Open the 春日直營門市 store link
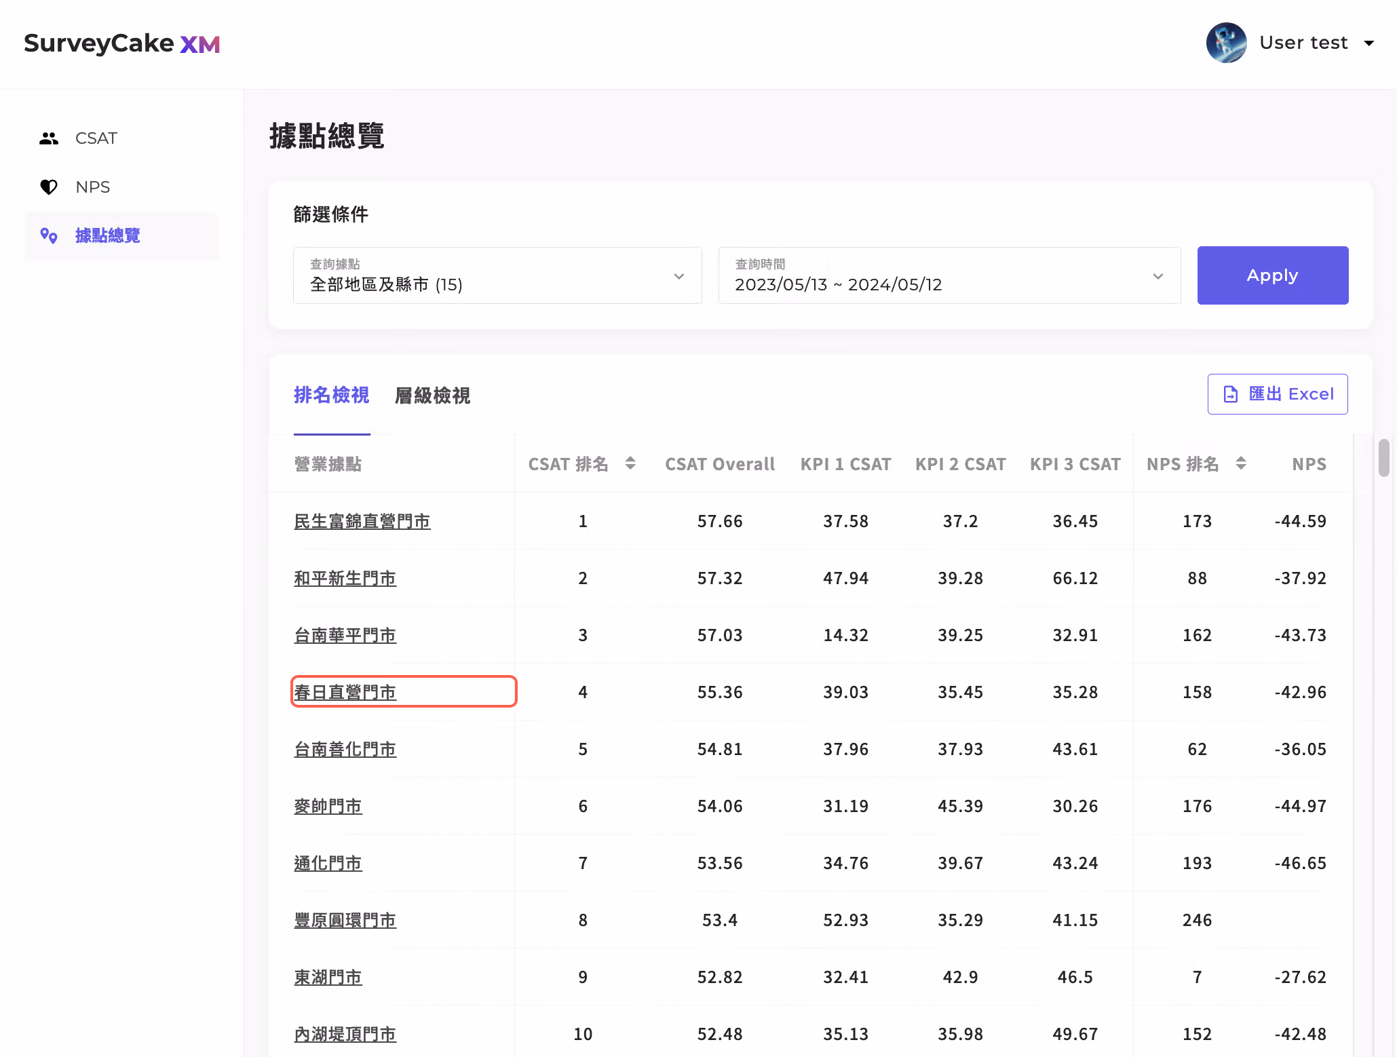 pos(345,692)
